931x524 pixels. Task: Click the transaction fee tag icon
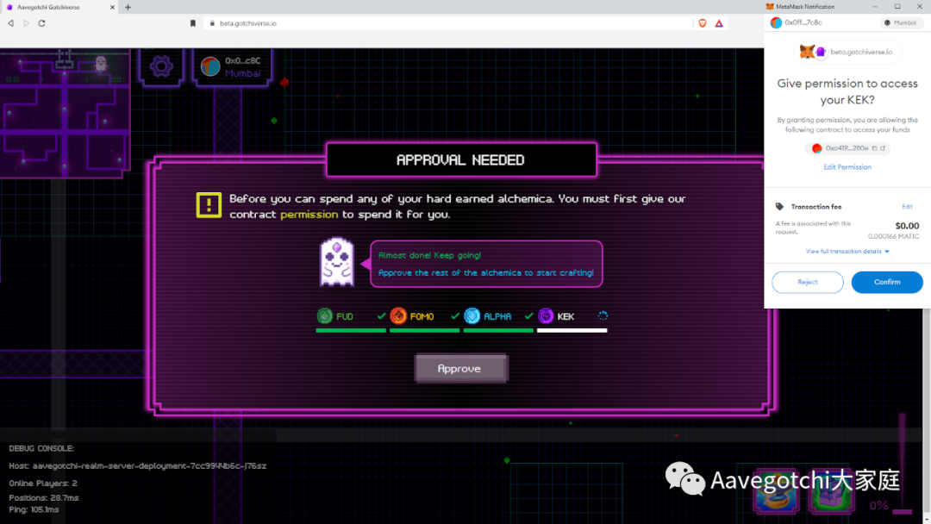coord(779,207)
